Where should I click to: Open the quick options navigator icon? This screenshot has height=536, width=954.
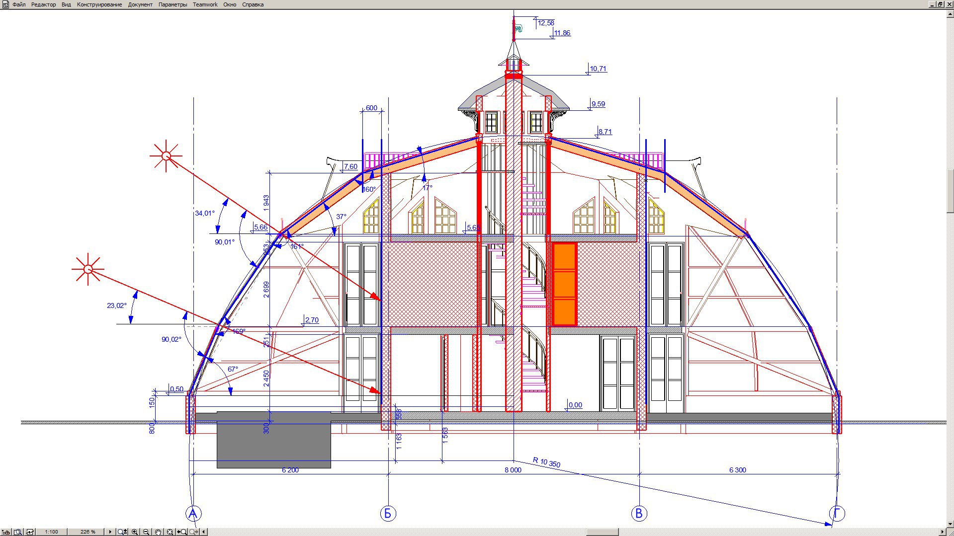point(6,532)
